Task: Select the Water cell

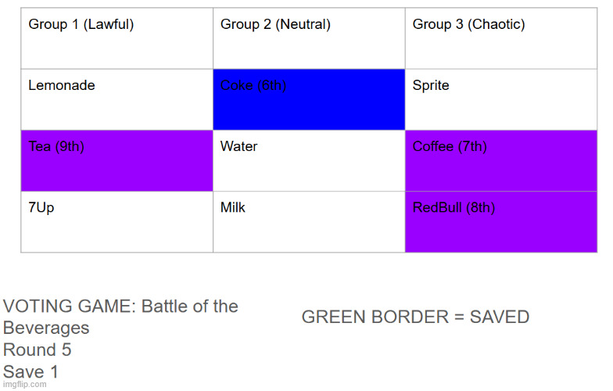Action: [x=310, y=161]
